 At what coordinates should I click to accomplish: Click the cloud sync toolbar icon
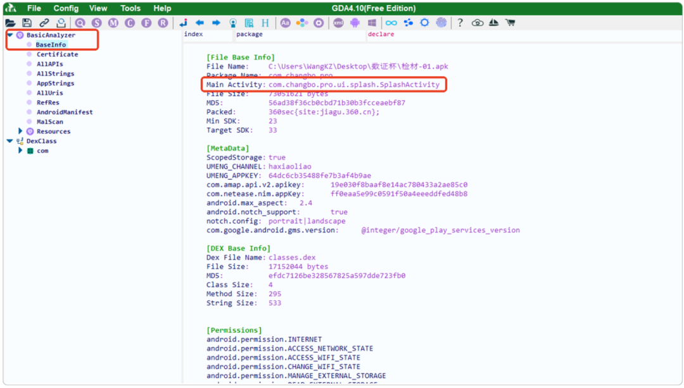478,23
